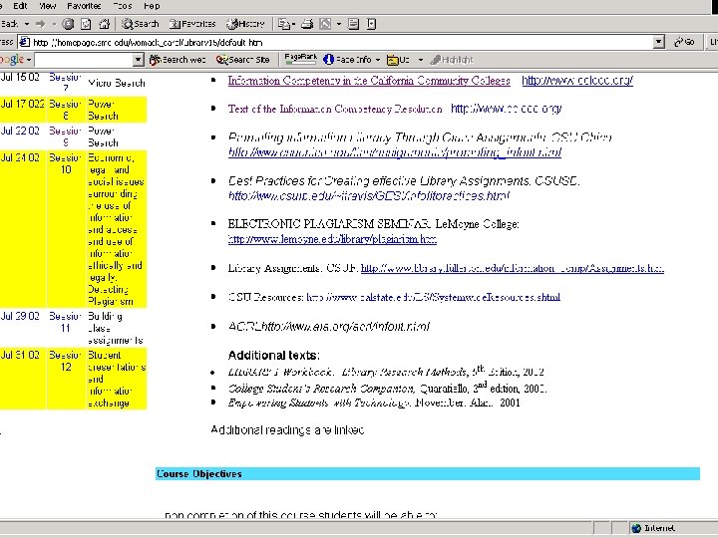This screenshot has width=718, height=538.
Task: Open Session 12 link for Jul 31 02
Action: [65, 361]
